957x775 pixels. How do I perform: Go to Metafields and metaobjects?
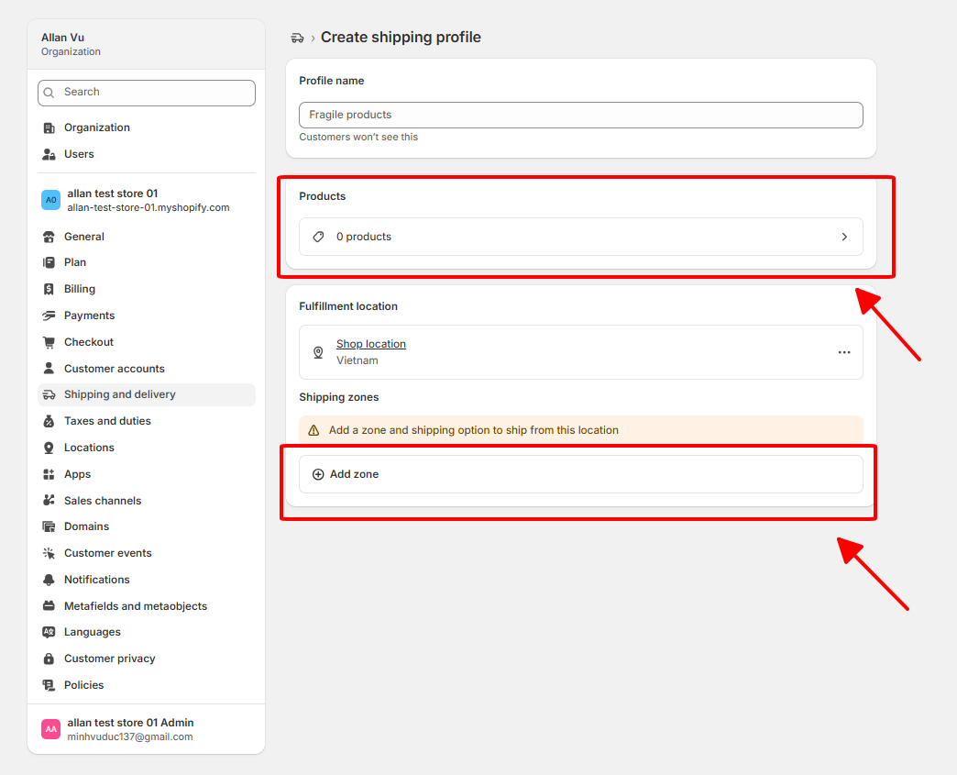click(x=147, y=606)
